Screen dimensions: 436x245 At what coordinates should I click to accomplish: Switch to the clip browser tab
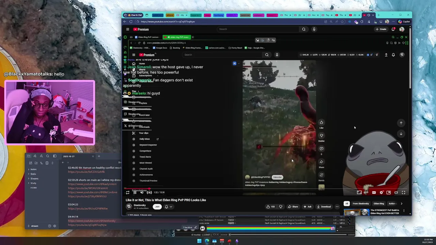pos(181,15)
